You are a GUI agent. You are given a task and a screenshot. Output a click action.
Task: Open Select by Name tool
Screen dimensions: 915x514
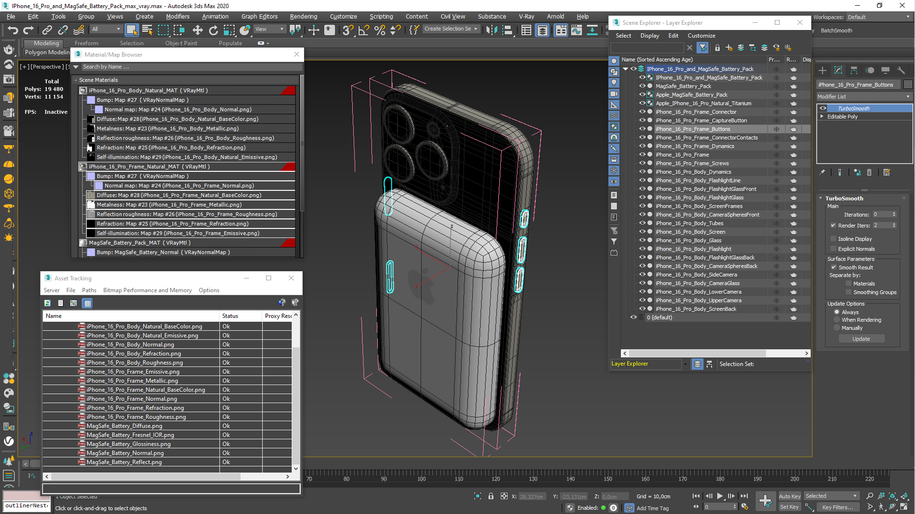tap(147, 30)
